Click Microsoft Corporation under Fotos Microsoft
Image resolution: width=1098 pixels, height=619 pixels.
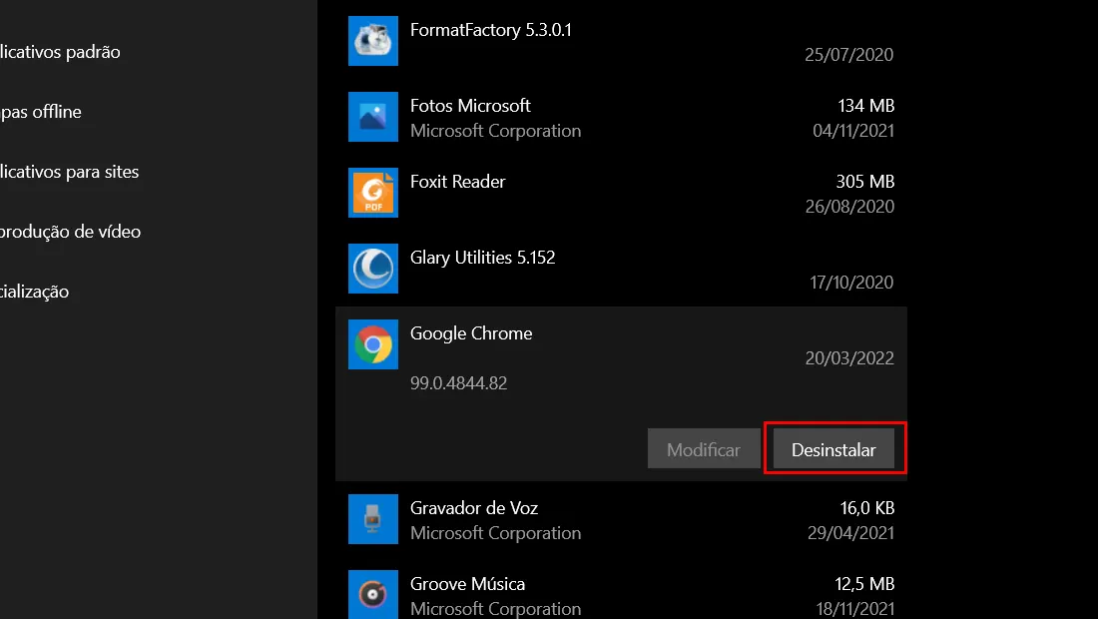tap(496, 131)
